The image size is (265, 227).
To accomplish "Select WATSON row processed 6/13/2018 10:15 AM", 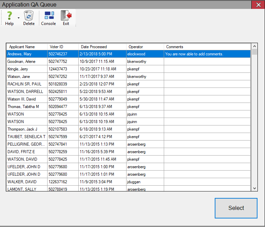I will (128, 114).
